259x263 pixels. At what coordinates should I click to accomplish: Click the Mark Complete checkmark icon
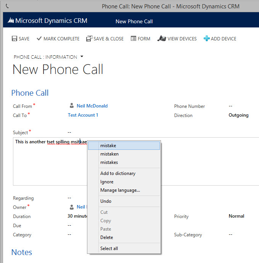[39, 39]
